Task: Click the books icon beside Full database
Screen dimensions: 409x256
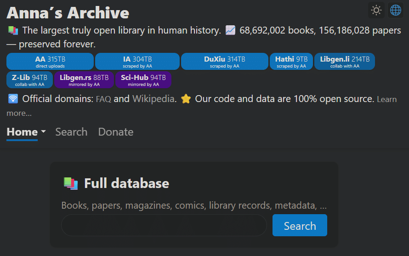Action: [71, 183]
